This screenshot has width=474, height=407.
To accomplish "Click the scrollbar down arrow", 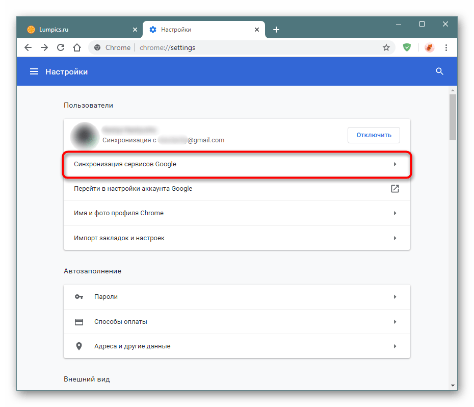I will click(453, 385).
